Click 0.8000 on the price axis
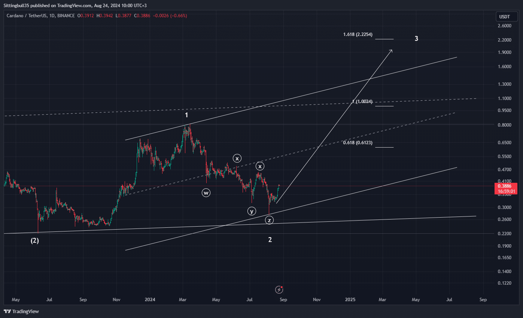The image size is (523, 318). 505,125
